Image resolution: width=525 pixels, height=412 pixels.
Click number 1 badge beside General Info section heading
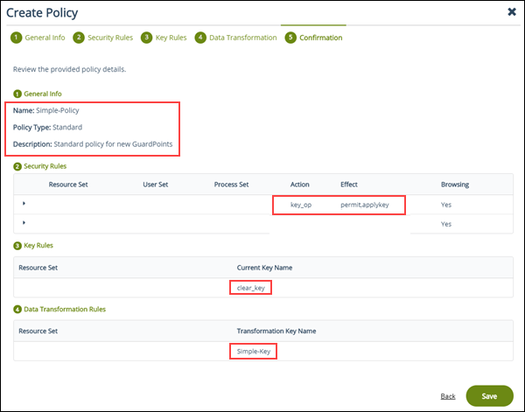pyautogui.click(x=17, y=94)
